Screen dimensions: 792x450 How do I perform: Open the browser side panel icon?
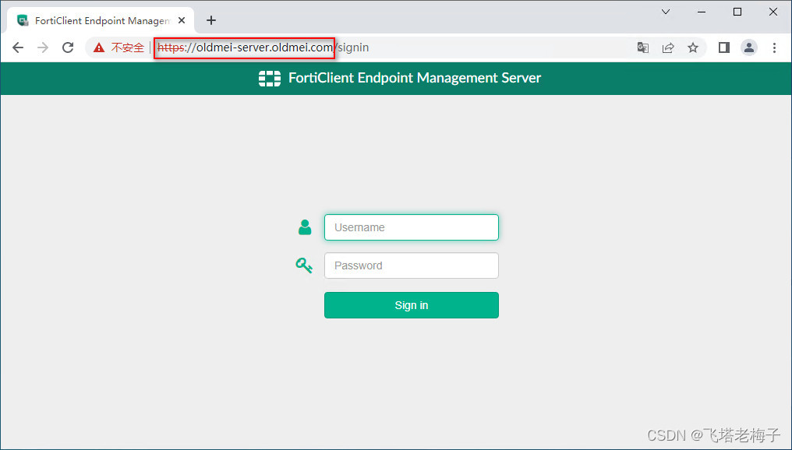723,47
